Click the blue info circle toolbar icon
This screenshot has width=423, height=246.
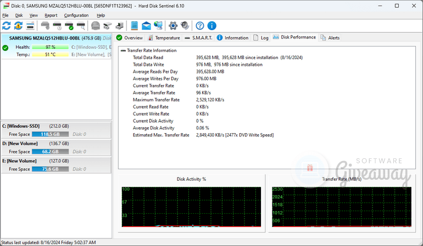pos(211,26)
